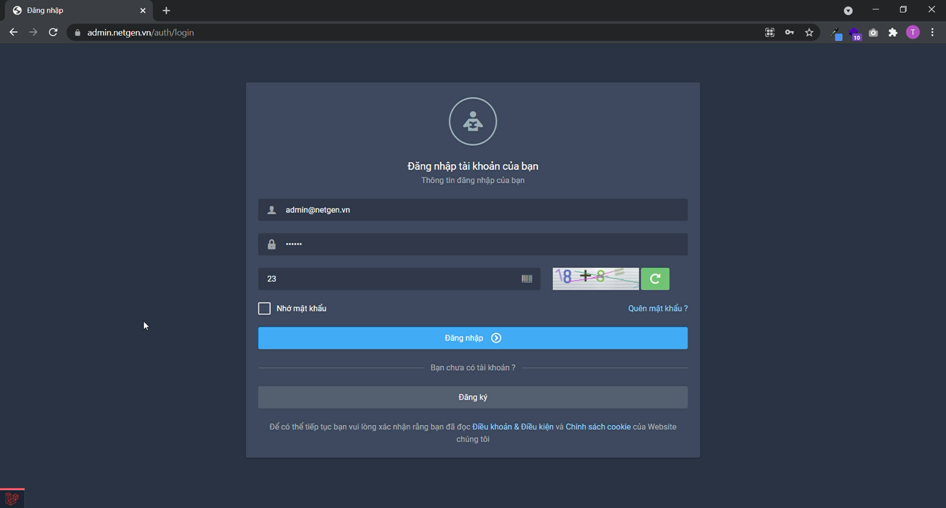Viewport: 946px width, 508px height.
Task: Open a new browser tab
Action: 166,11
